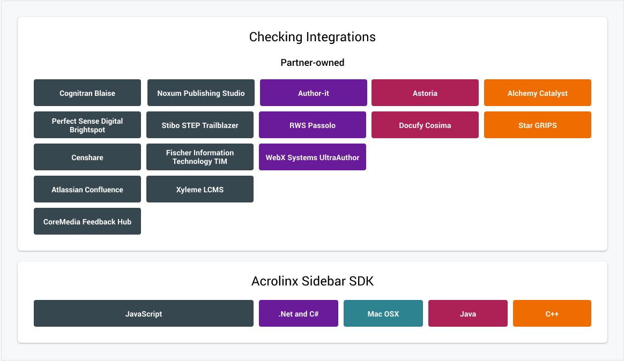Open the RWS Passolo tile

pos(313,125)
